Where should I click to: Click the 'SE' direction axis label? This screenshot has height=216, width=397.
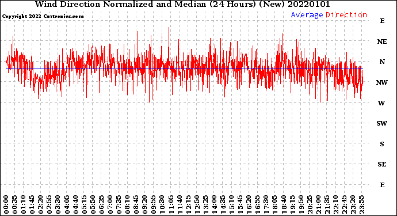(382, 165)
